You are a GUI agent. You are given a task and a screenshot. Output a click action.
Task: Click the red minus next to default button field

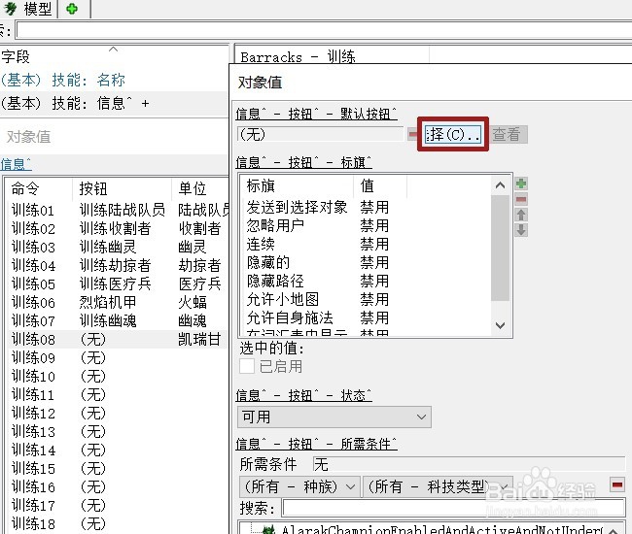click(412, 134)
